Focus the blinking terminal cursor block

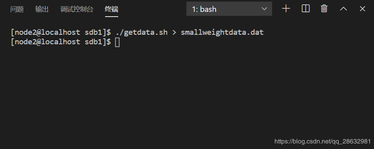coord(117,42)
